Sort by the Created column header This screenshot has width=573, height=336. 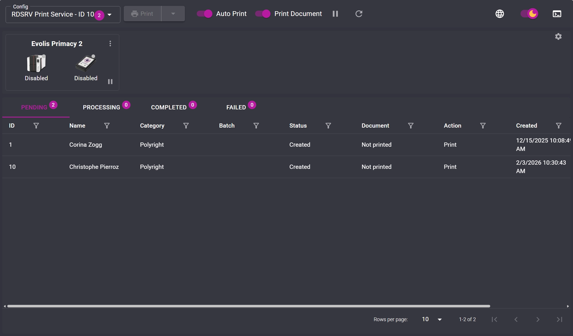pos(526,126)
